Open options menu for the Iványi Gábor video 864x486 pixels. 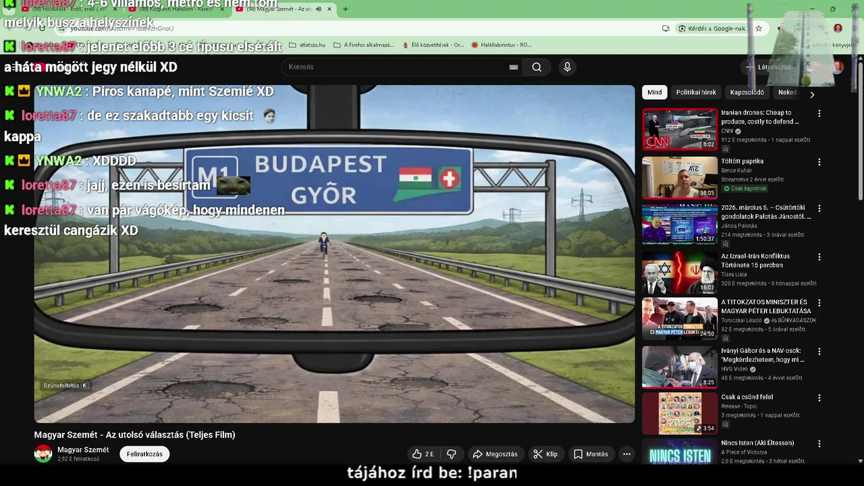[x=819, y=352]
